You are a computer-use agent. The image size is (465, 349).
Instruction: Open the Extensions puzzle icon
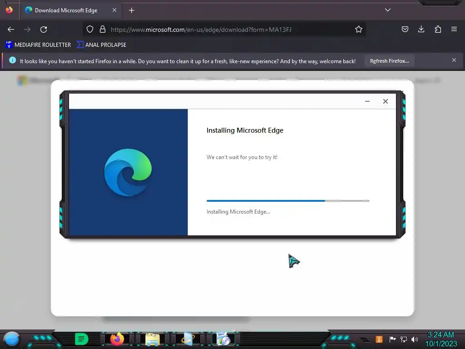coord(438,29)
